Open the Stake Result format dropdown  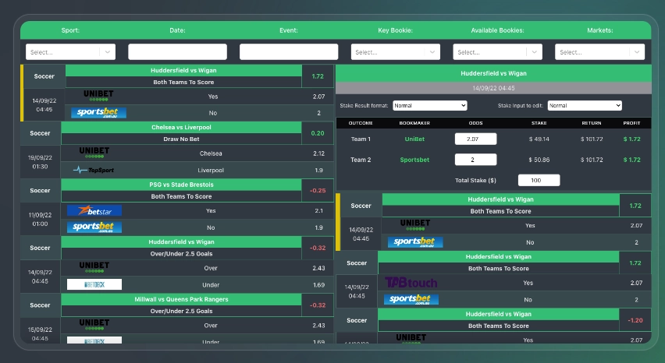(429, 105)
